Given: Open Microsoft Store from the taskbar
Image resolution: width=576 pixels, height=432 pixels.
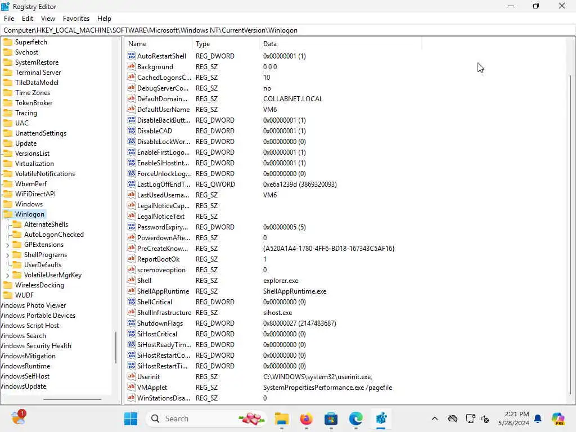Looking at the screenshot, I should [331, 418].
